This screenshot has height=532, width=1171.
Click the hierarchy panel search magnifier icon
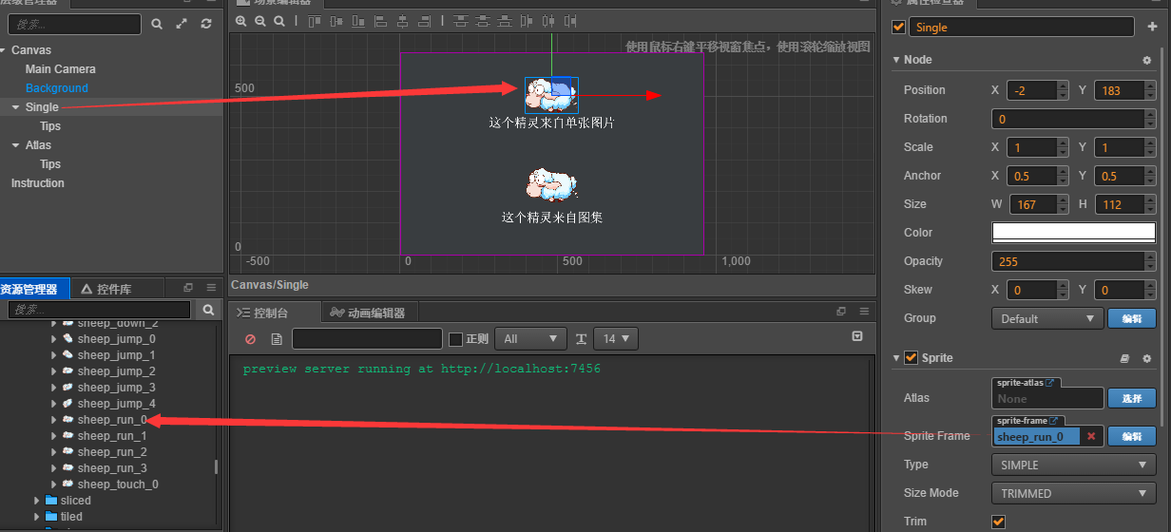pos(157,24)
